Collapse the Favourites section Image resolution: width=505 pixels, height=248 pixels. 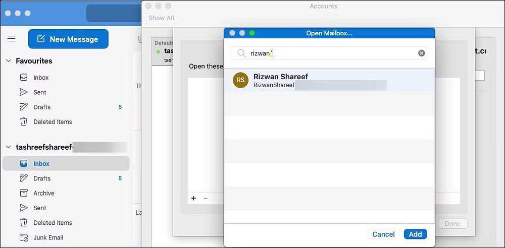8,61
